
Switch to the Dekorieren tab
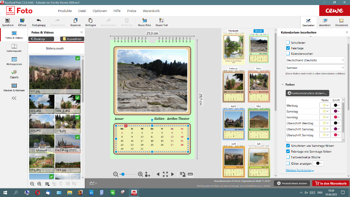341,21
